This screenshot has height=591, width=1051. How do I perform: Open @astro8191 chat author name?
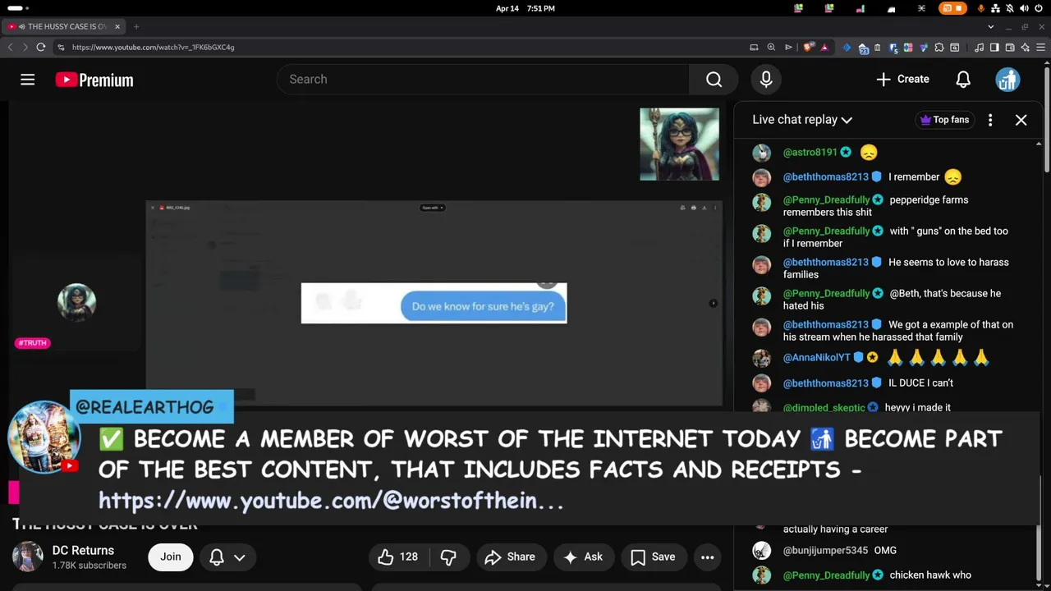point(810,152)
